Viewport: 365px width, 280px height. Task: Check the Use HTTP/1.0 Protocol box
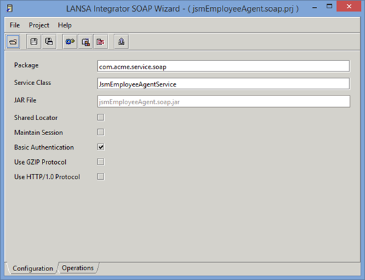pos(101,176)
